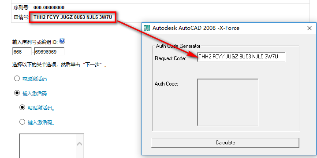
Task: Click the blue help icon beside 输入序列号或编组 ID
Action: click(x=62, y=41)
